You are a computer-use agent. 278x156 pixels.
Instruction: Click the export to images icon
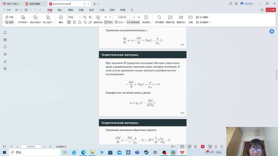(x=35, y=17)
